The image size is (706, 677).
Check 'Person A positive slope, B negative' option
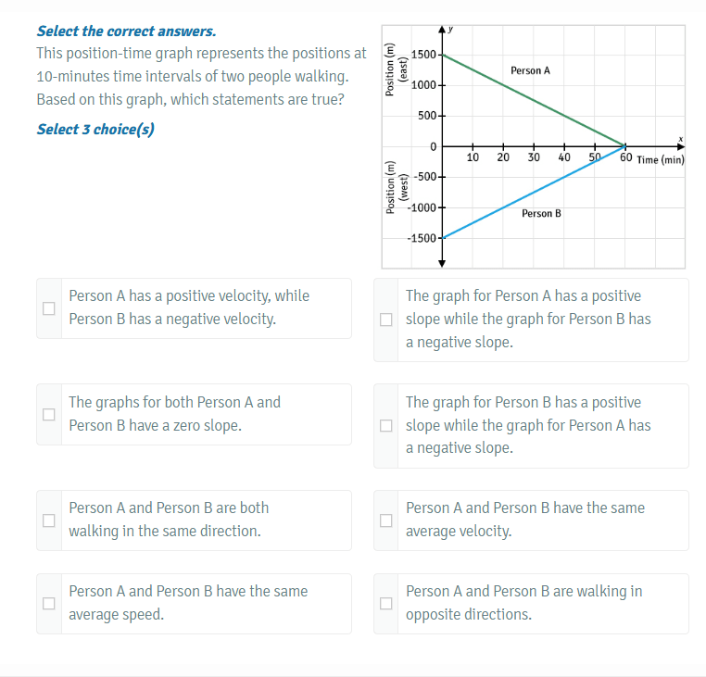point(385,320)
